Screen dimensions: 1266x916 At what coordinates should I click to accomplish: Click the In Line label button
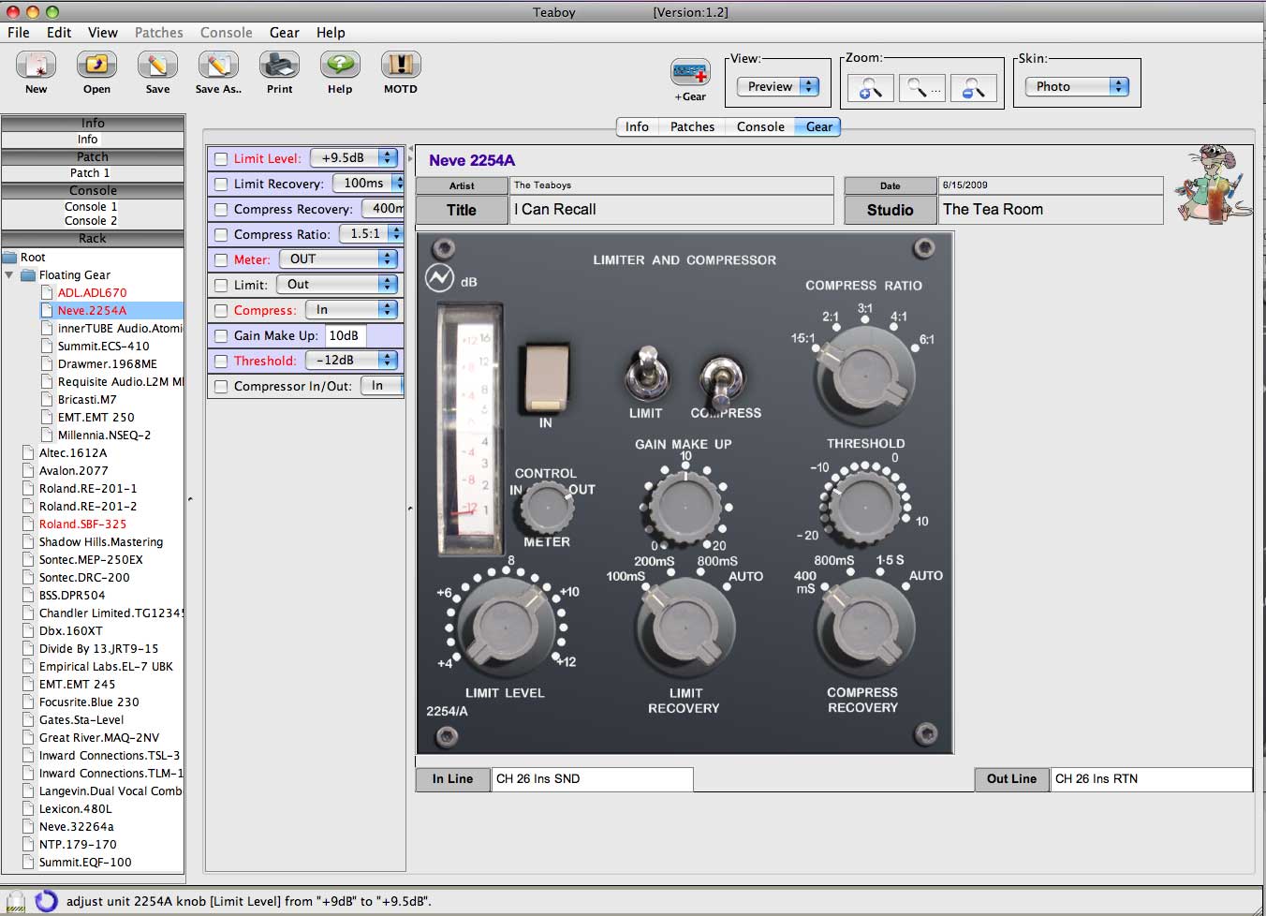pos(453,779)
